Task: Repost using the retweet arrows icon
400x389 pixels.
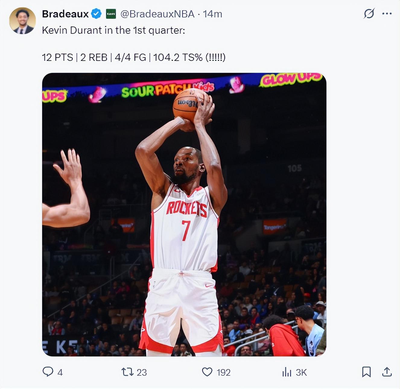Action: (127, 372)
